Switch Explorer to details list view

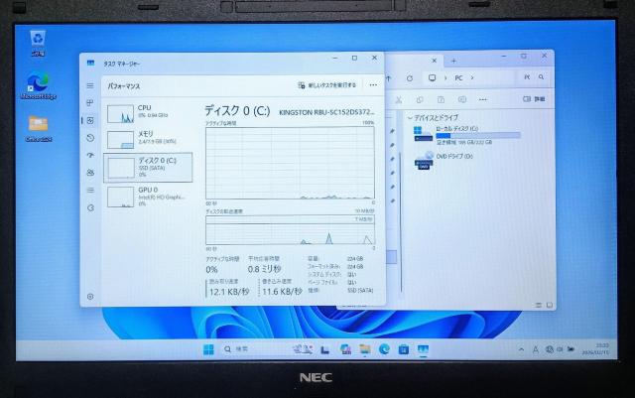coord(539,305)
